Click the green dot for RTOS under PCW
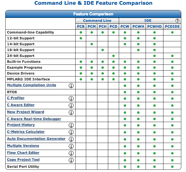This screenshot has width=186, height=172. point(125,92)
